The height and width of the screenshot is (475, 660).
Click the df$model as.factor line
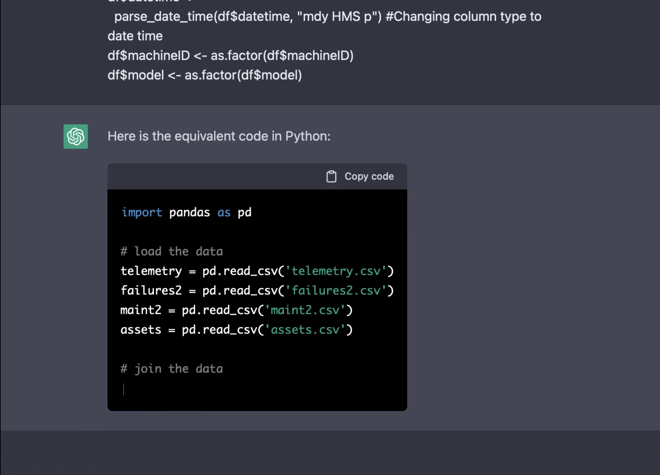pyautogui.click(x=205, y=75)
